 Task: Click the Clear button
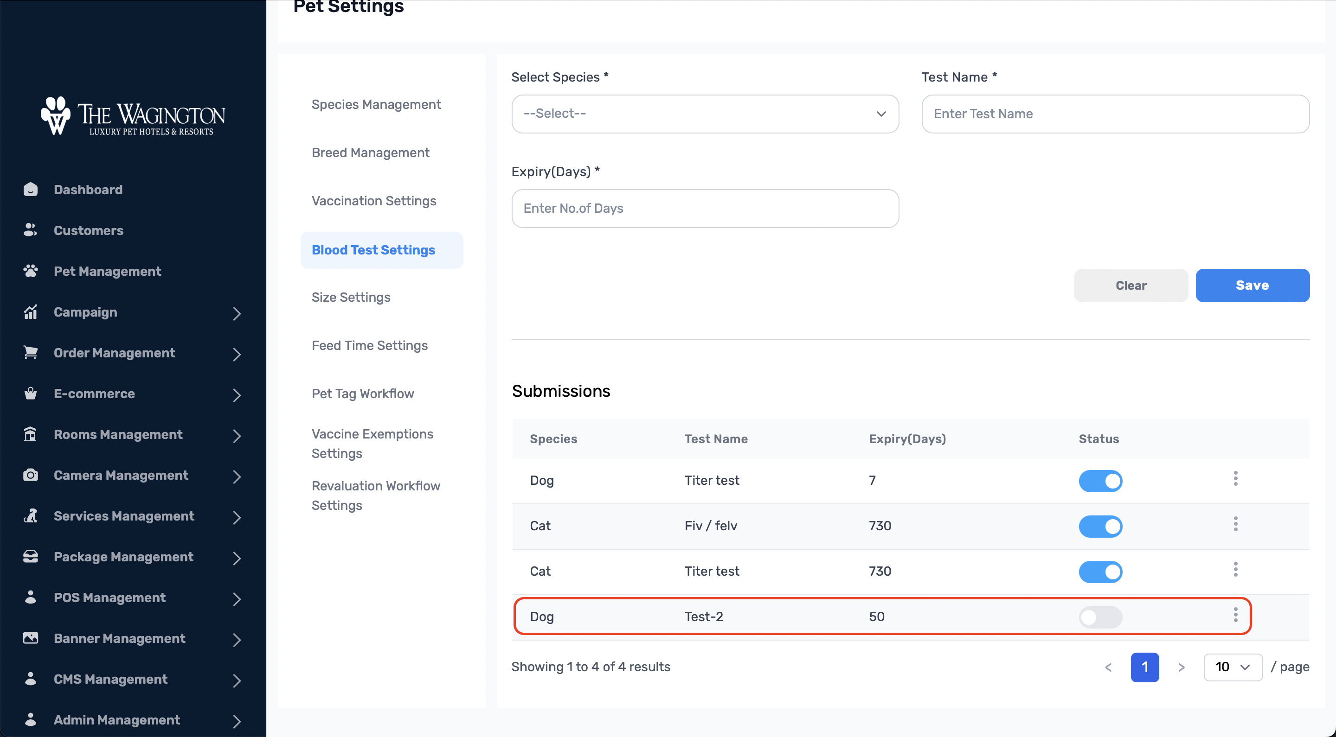tap(1131, 286)
